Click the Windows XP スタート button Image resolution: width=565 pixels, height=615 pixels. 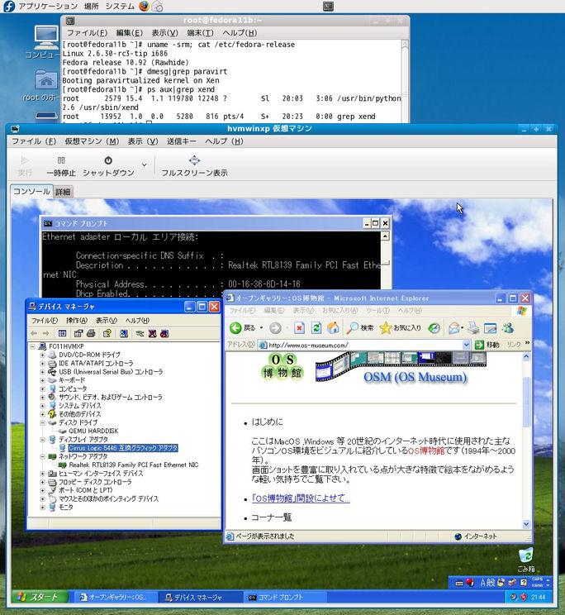pyautogui.click(x=38, y=596)
